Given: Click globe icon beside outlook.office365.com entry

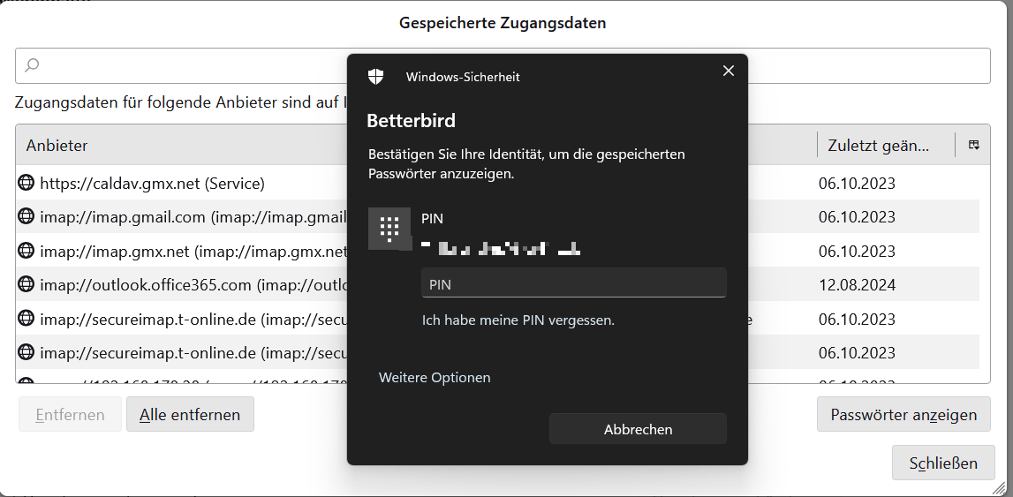Looking at the screenshot, I should (x=26, y=284).
